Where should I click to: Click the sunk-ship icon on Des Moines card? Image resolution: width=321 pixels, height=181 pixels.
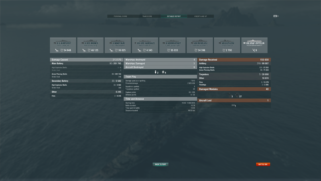(84, 50)
